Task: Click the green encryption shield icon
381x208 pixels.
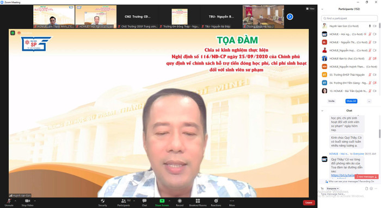Action: pos(13,33)
